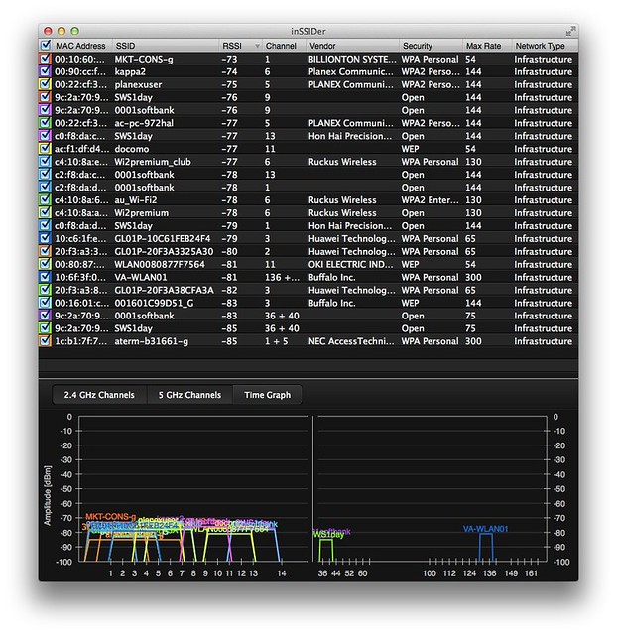Sort by the Security column header
Image resolution: width=617 pixels, height=635 pixels.
(x=431, y=46)
